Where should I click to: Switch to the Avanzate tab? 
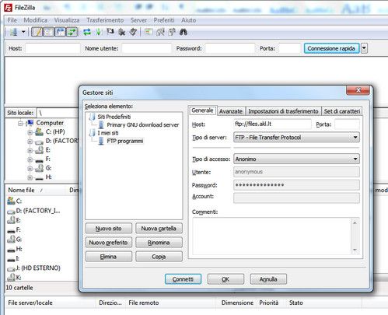point(231,111)
